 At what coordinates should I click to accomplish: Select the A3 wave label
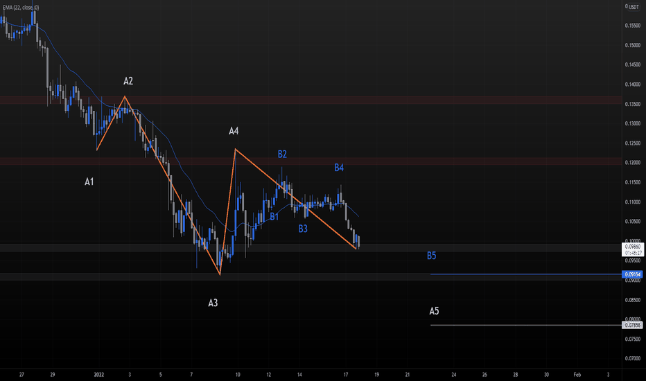point(213,303)
